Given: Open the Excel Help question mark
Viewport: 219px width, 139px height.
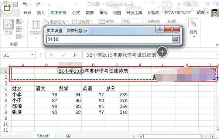Looking at the screenshot, I should pyautogui.click(x=179, y=4).
